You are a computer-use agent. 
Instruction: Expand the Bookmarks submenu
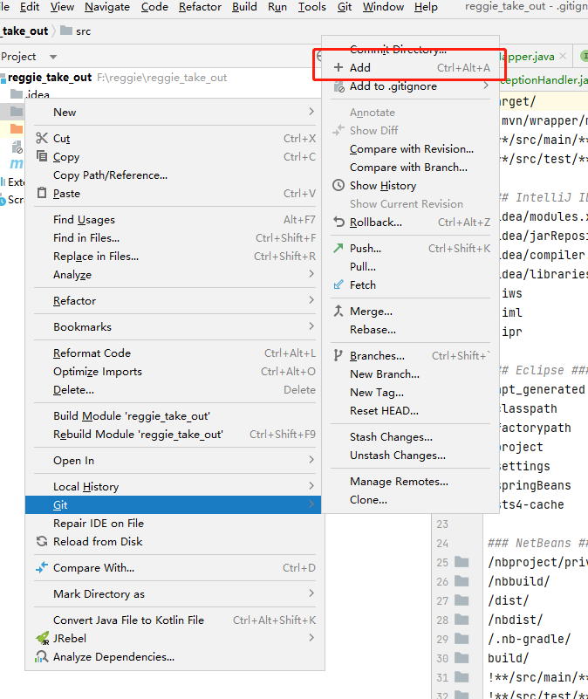point(311,326)
